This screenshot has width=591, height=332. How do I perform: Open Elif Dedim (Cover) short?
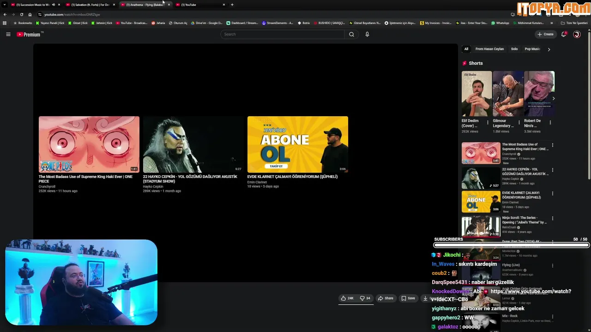coord(476,94)
